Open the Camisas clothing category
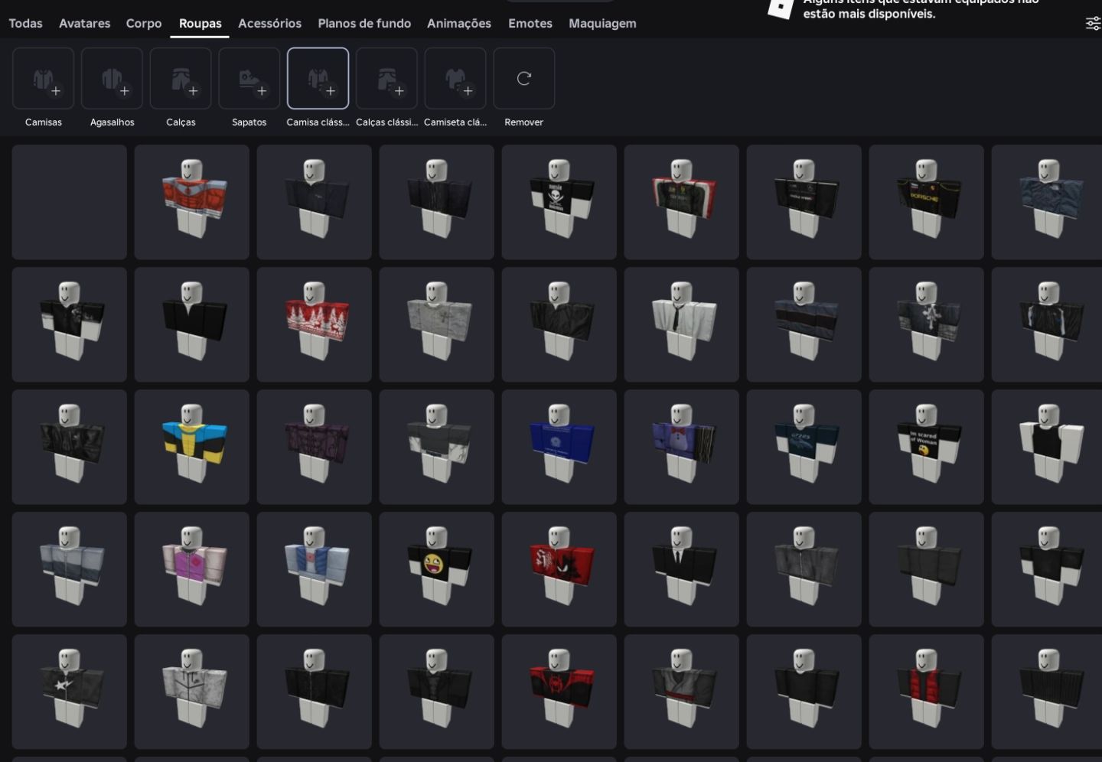1102x762 pixels. 43,79
